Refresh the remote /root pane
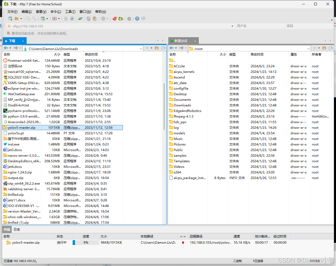 coord(331,48)
